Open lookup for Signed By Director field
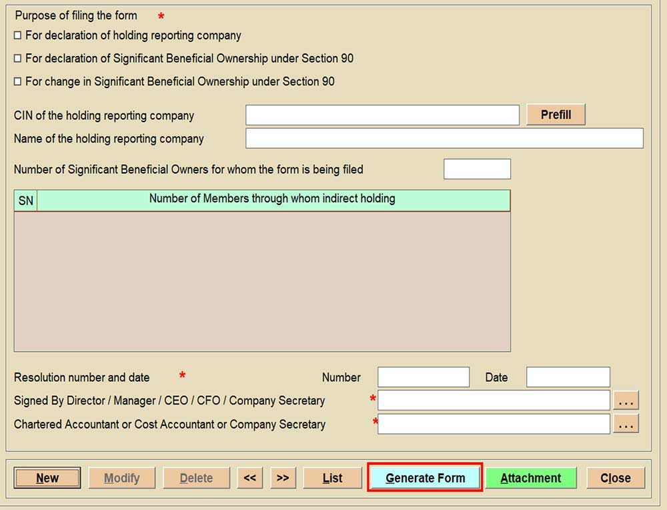Screen dimensions: 667x510 click(x=626, y=401)
